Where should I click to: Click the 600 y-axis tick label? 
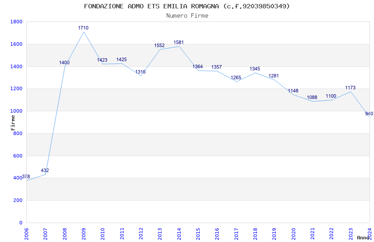18,156
